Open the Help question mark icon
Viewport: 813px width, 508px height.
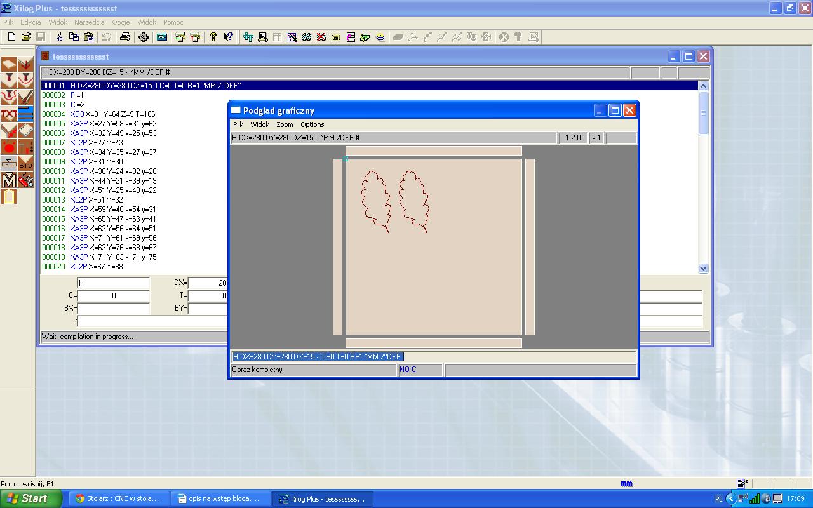pyautogui.click(x=212, y=37)
